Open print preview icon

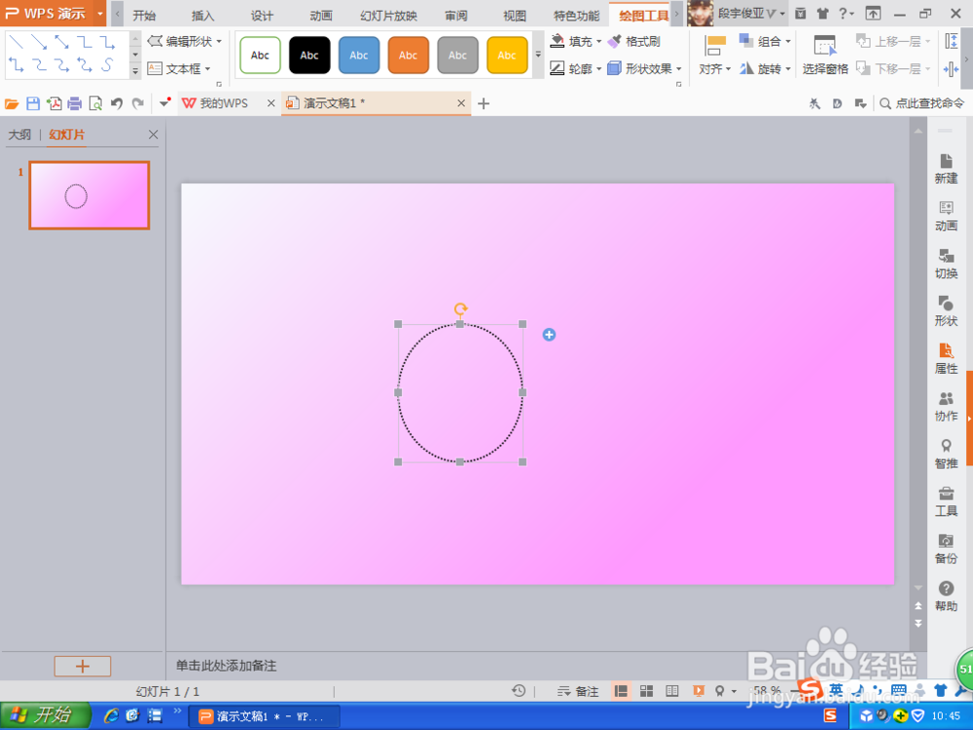(x=95, y=104)
